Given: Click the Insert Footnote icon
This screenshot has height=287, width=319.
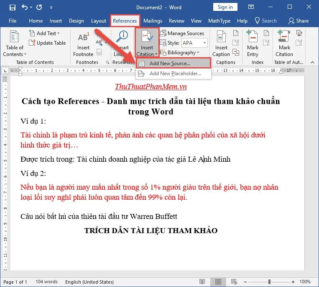Looking at the screenshot, I should 83,45.
